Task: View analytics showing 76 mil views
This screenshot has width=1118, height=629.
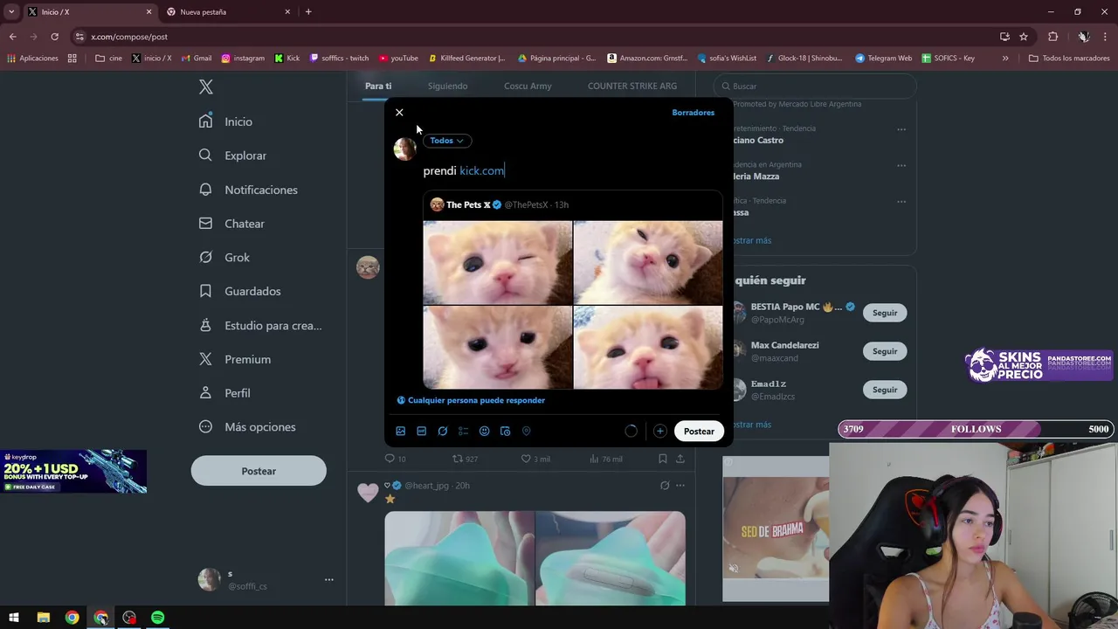Action: (x=606, y=459)
